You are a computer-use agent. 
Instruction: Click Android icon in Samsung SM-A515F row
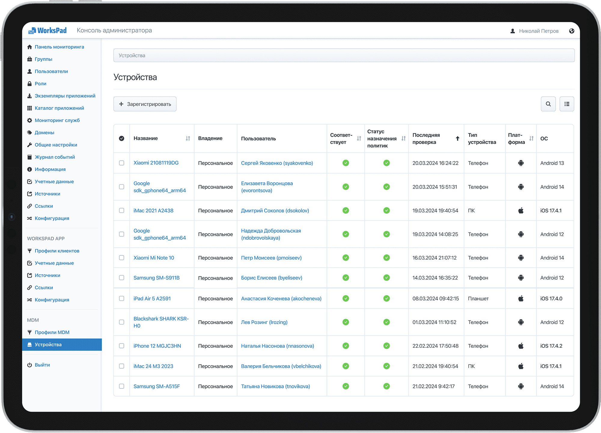tap(521, 386)
